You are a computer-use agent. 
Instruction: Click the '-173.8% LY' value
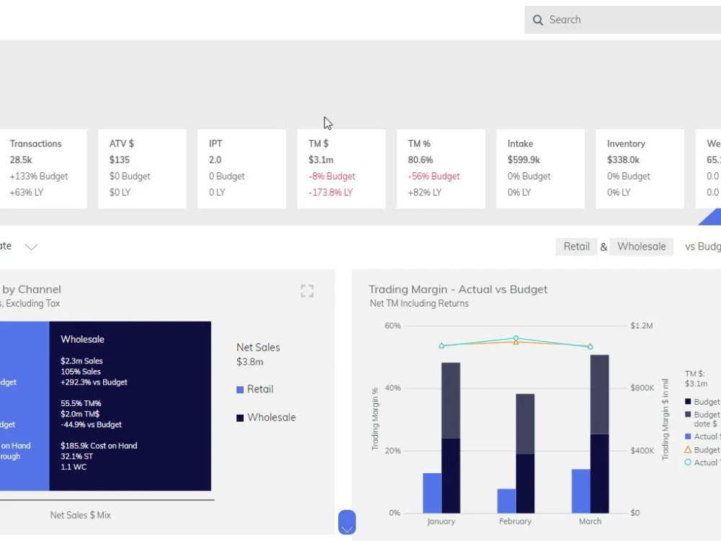pos(331,193)
